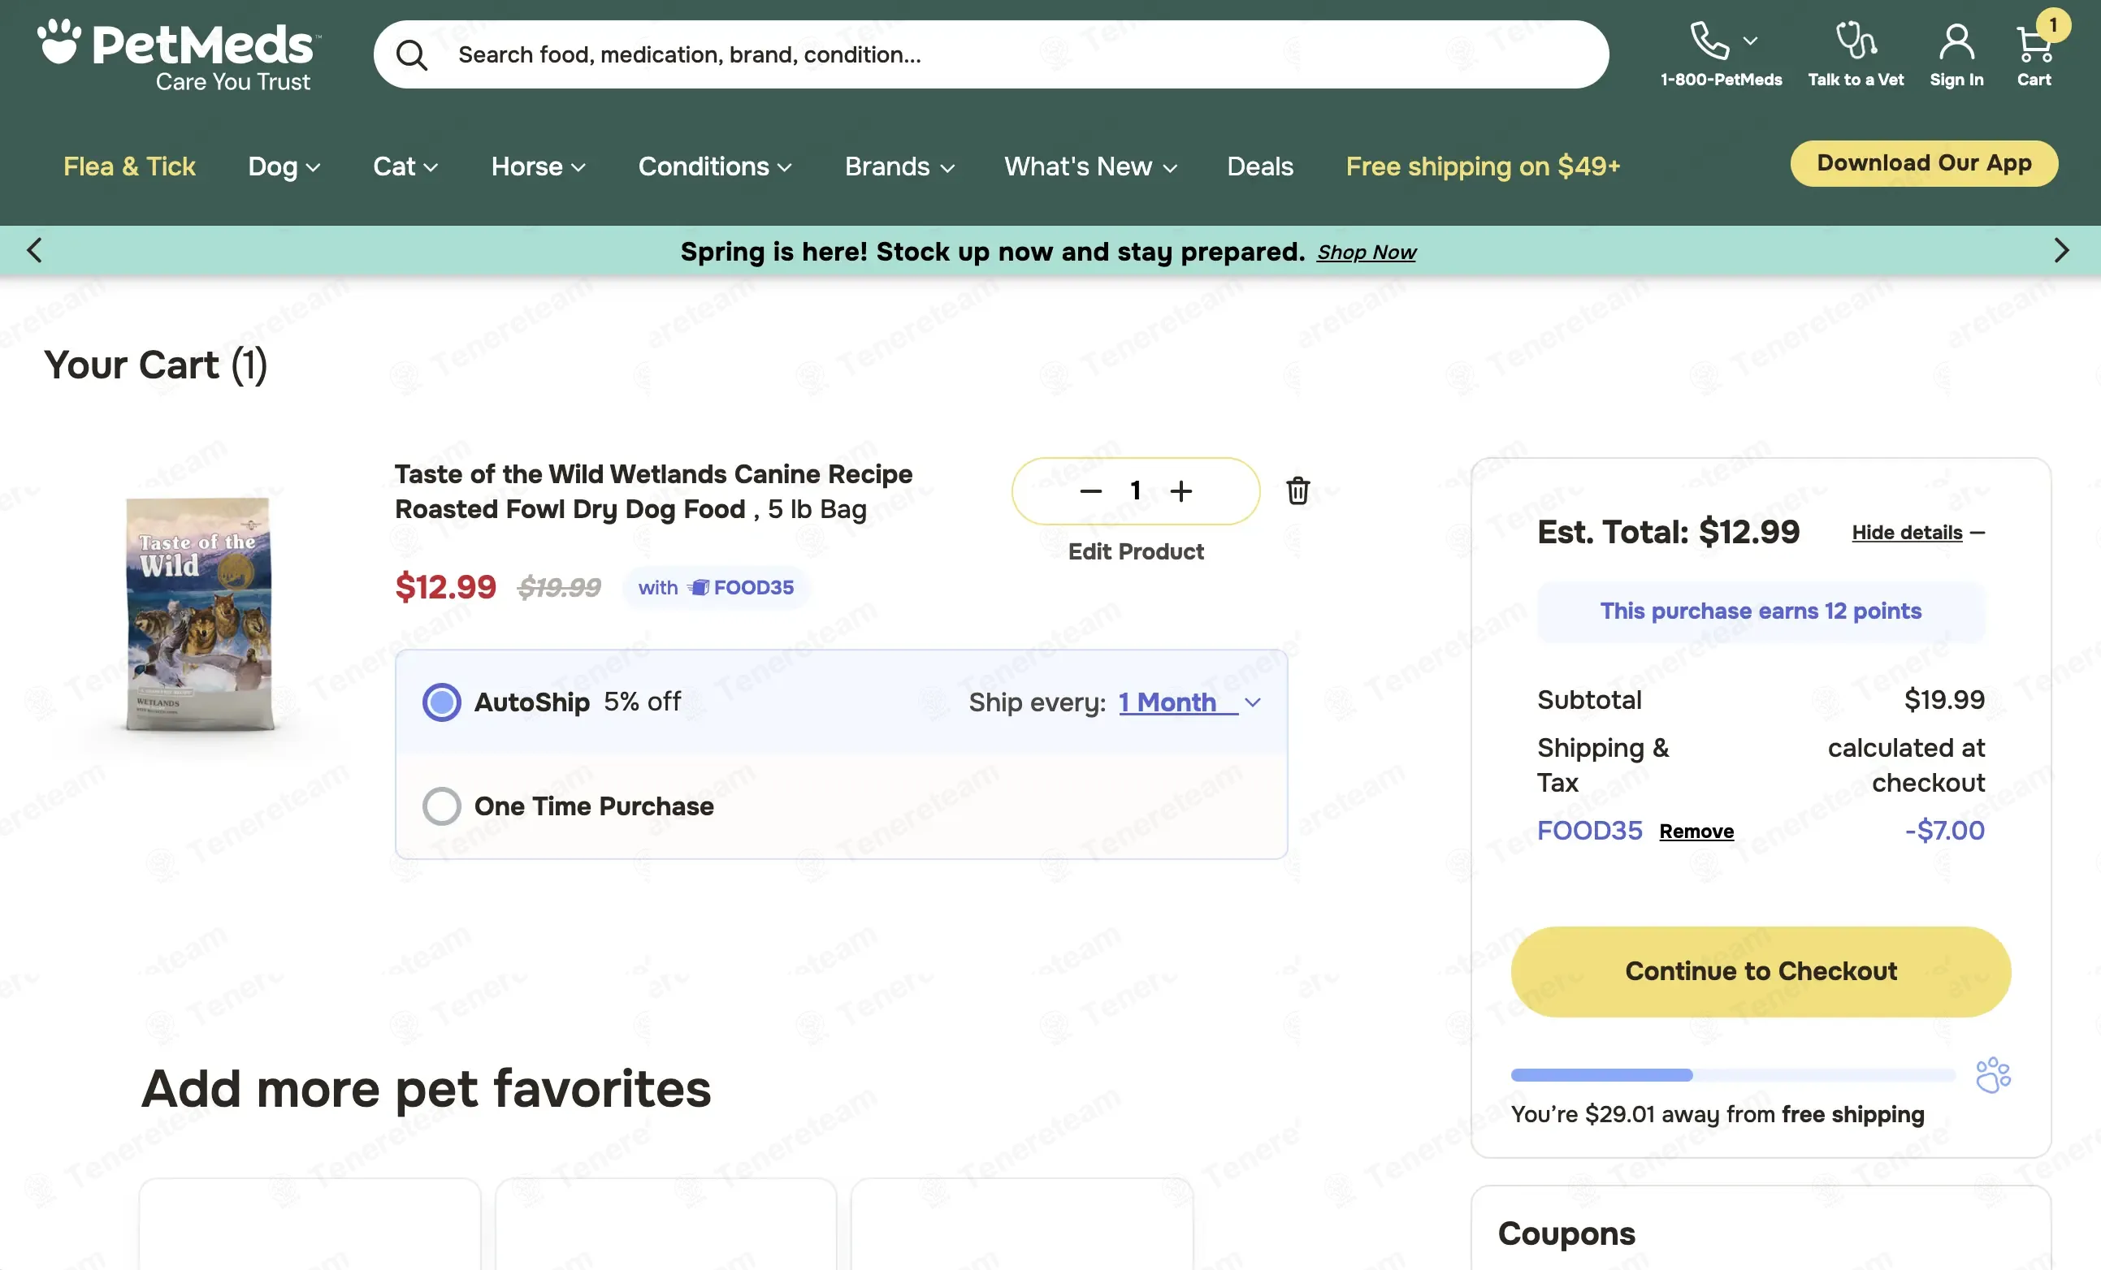Go to next promo banner arrow

[x=2062, y=251]
